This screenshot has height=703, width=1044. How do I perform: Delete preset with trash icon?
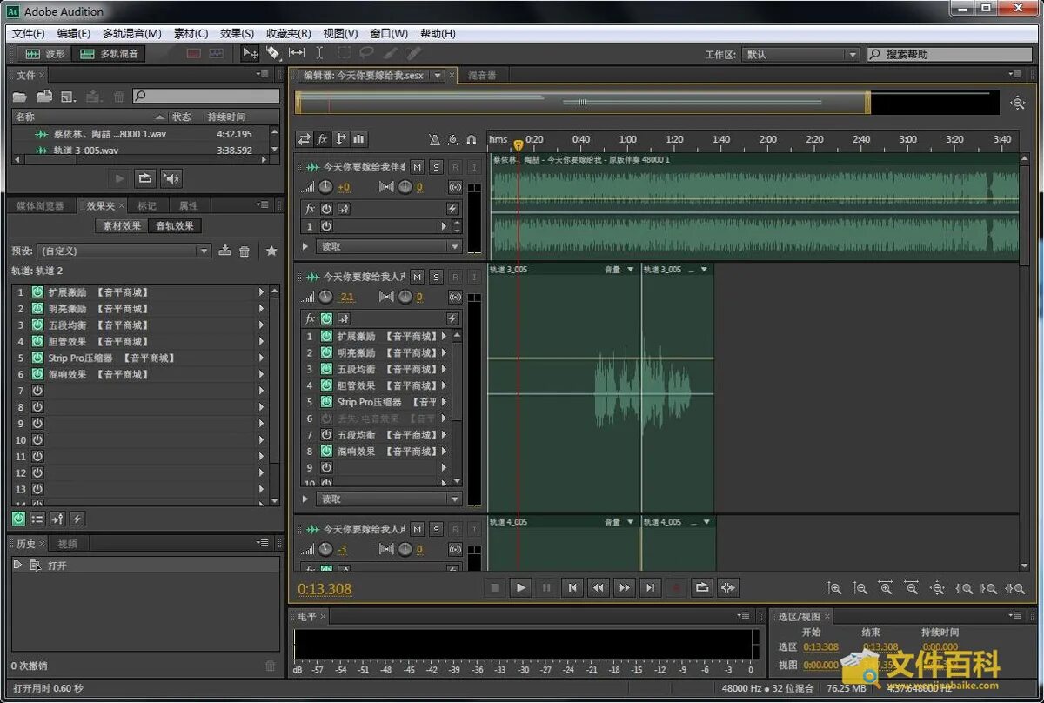244,251
